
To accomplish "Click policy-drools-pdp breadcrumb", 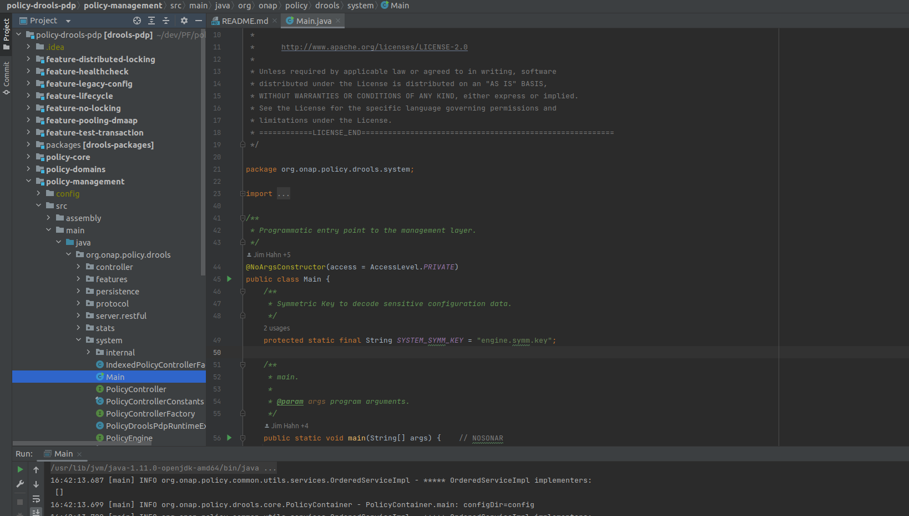I will click(x=41, y=6).
